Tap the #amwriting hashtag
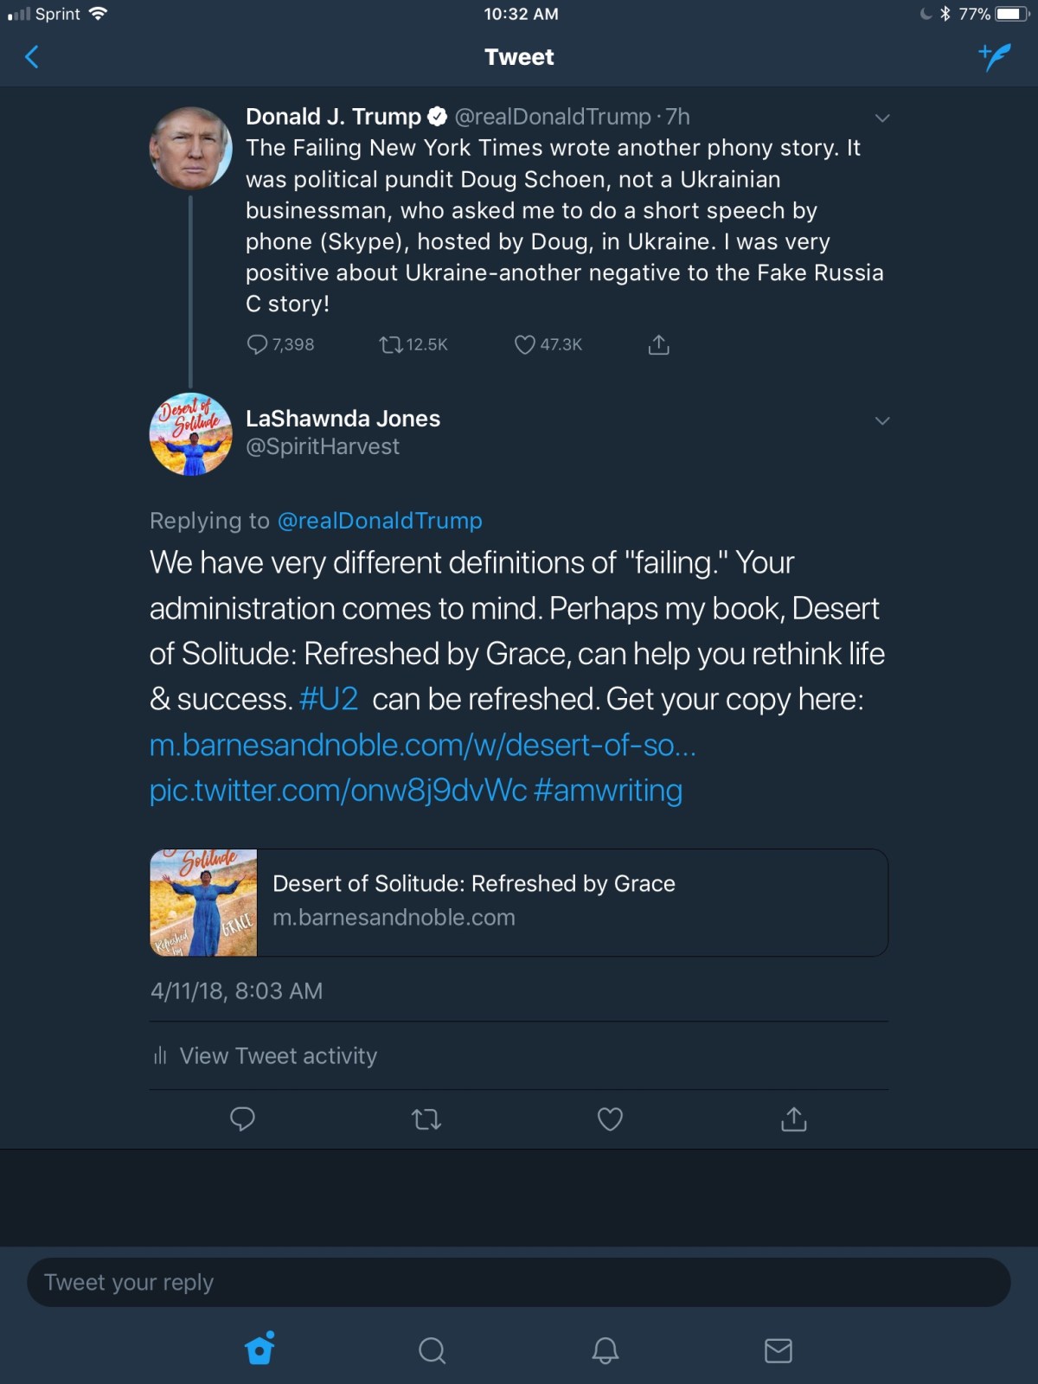The height and width of the screenshot is (1384, 1038). tap(608, 791)
